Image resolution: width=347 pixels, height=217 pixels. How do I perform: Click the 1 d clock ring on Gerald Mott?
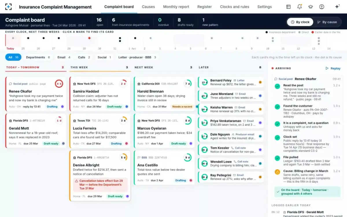(x=59, y=121)
